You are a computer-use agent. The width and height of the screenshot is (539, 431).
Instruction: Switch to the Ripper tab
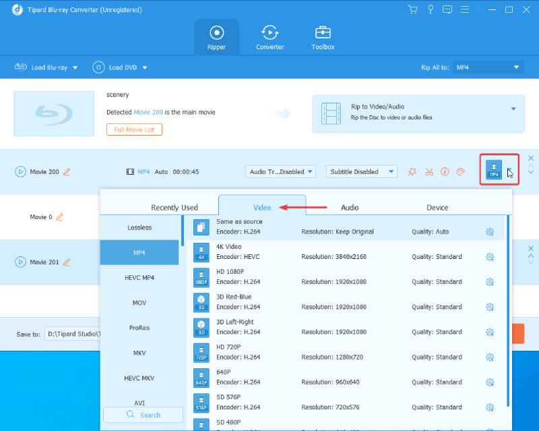pyautogui.click(x=216, y=38)
